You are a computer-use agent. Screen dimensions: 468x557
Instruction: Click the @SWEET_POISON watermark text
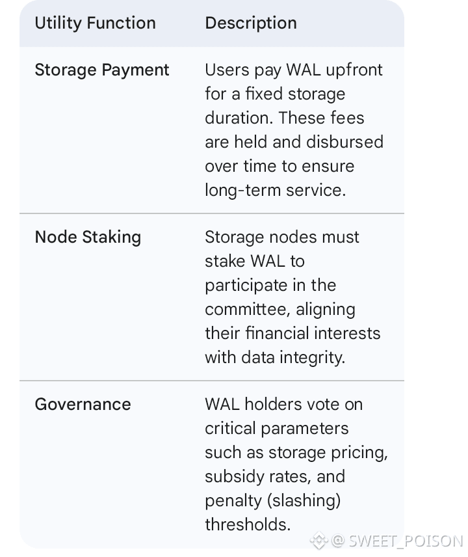pos(396,541)
